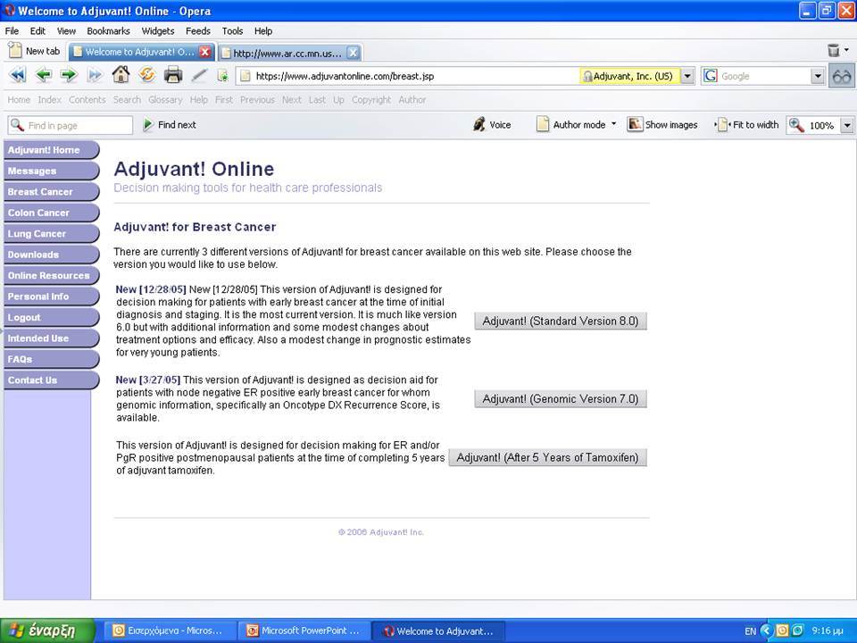The width and height of the screenshot is (857, 643).
Task: Open the Help menu in the menu bar
Action: point(262,31)
